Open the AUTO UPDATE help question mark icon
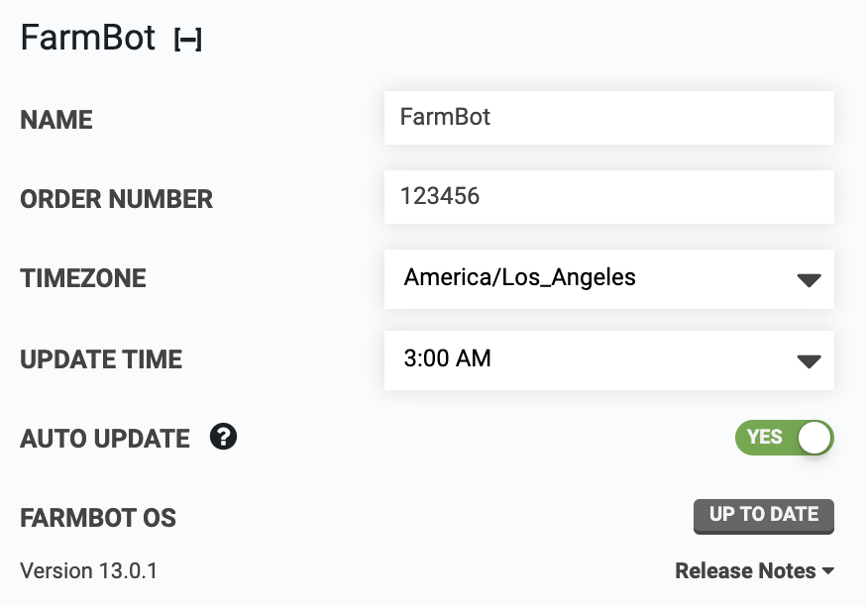This screenshot has width=866, height=606. pos(222,437)
